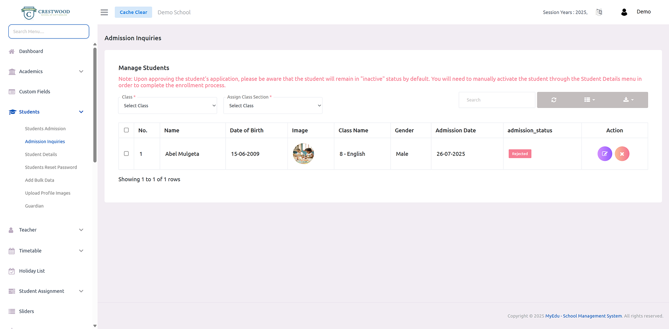Viewport: 669px width, 329px height.
Task: Click the table refresh icon button
Action: [x=554, y=100]
